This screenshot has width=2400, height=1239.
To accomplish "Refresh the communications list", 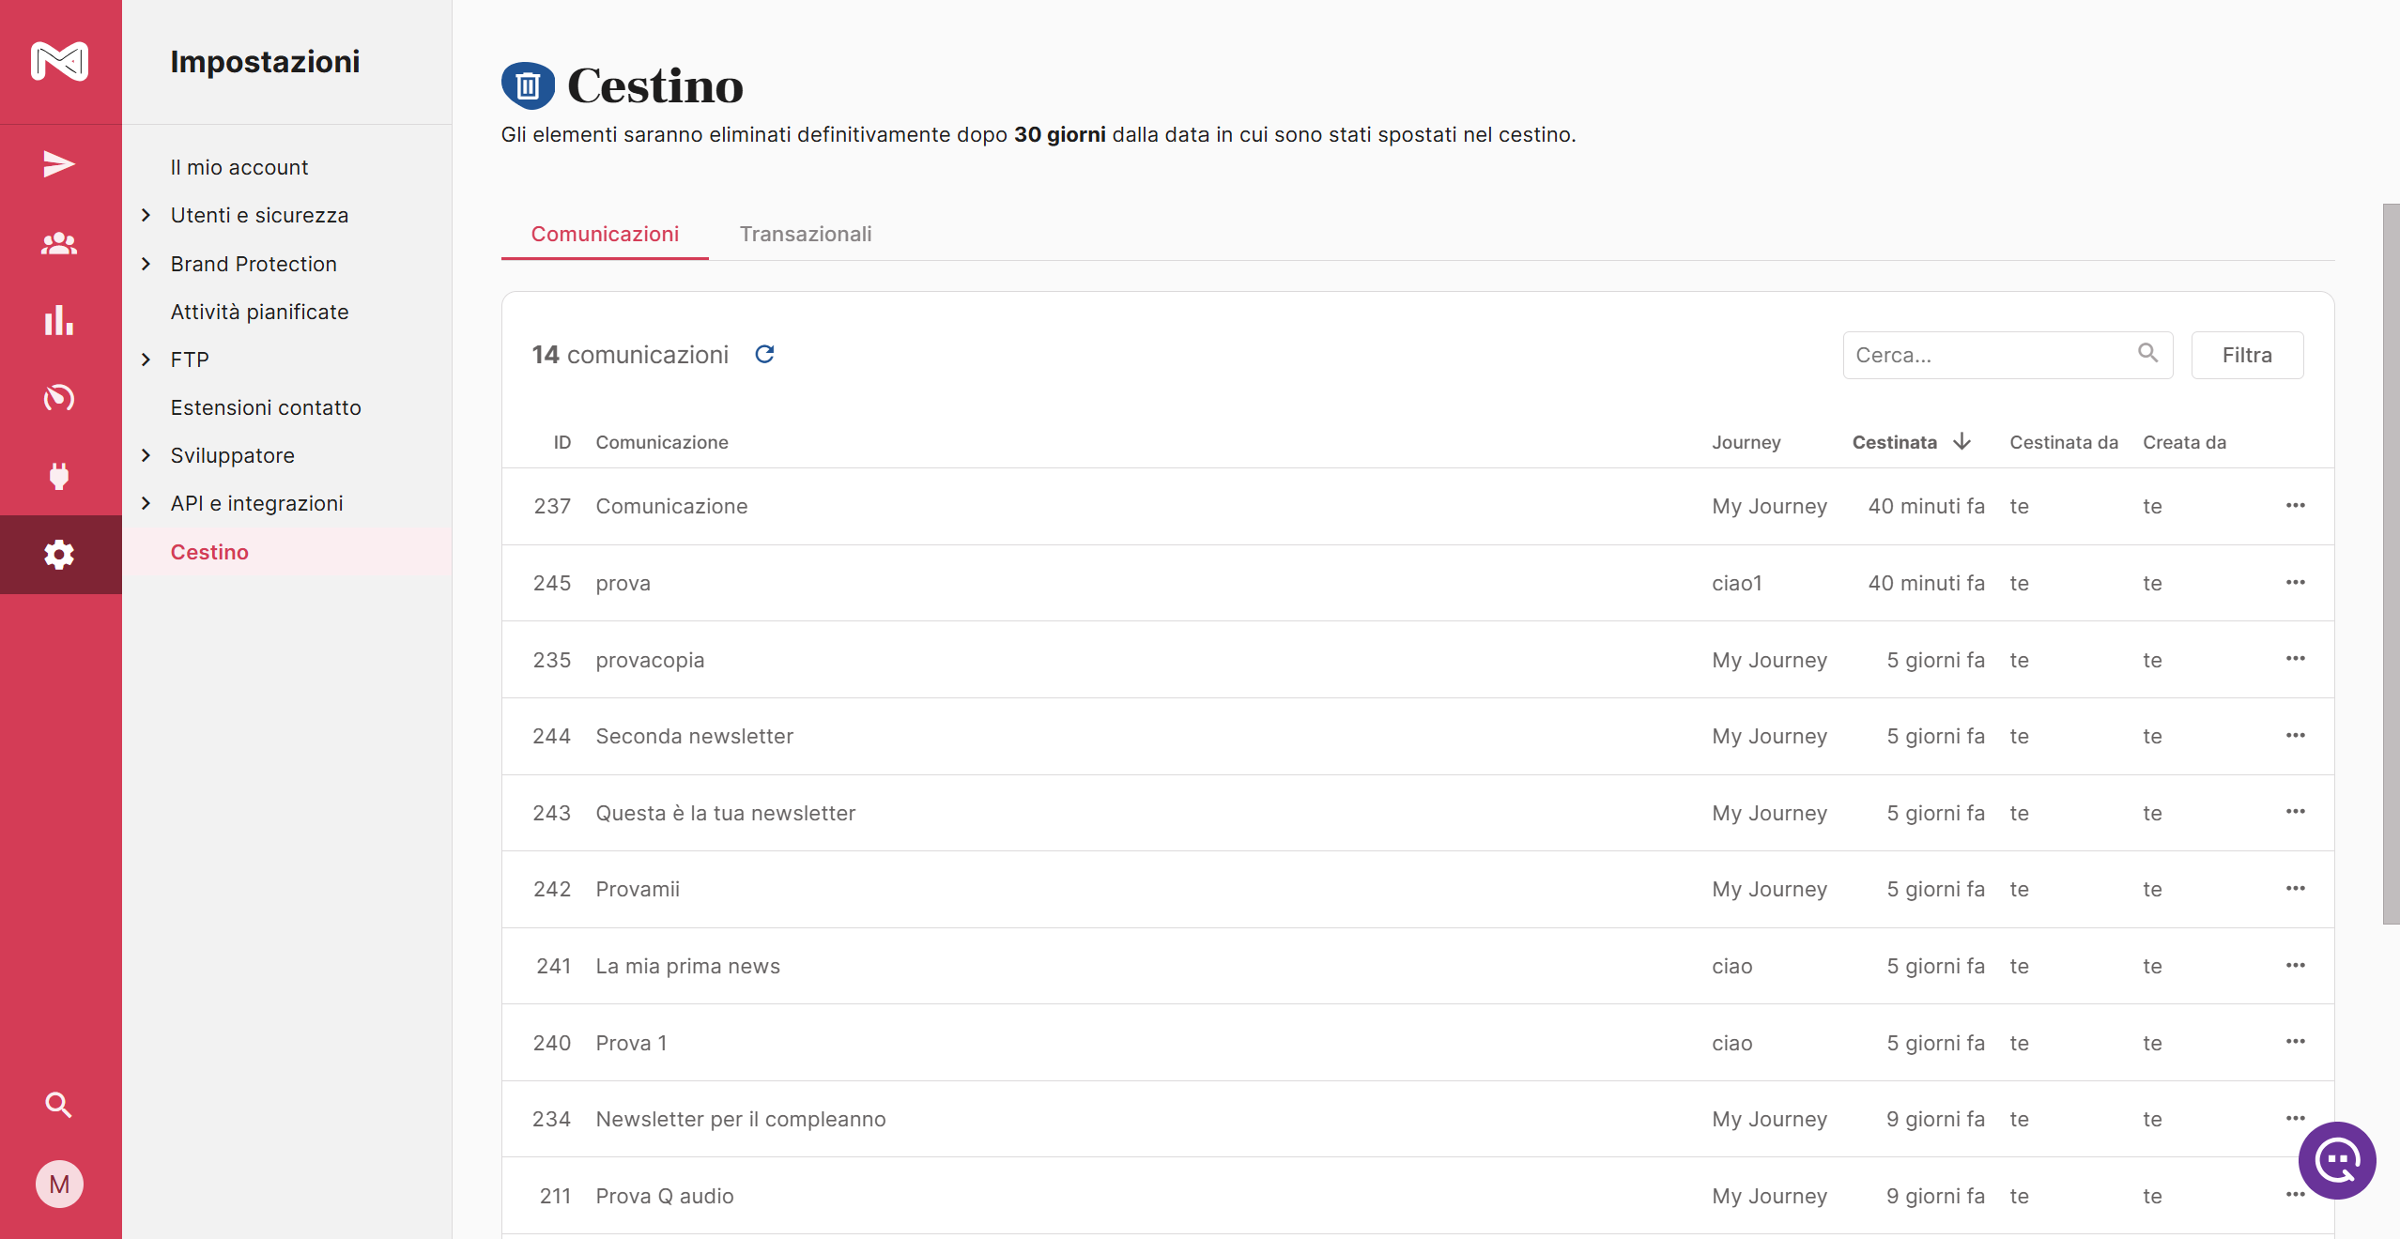I will [x=765, y=354].
